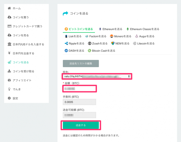Image resolution: width=181 pixels, height=142 pixels.
Task: Switch to Rippleを送る tab
Action: 74,43
